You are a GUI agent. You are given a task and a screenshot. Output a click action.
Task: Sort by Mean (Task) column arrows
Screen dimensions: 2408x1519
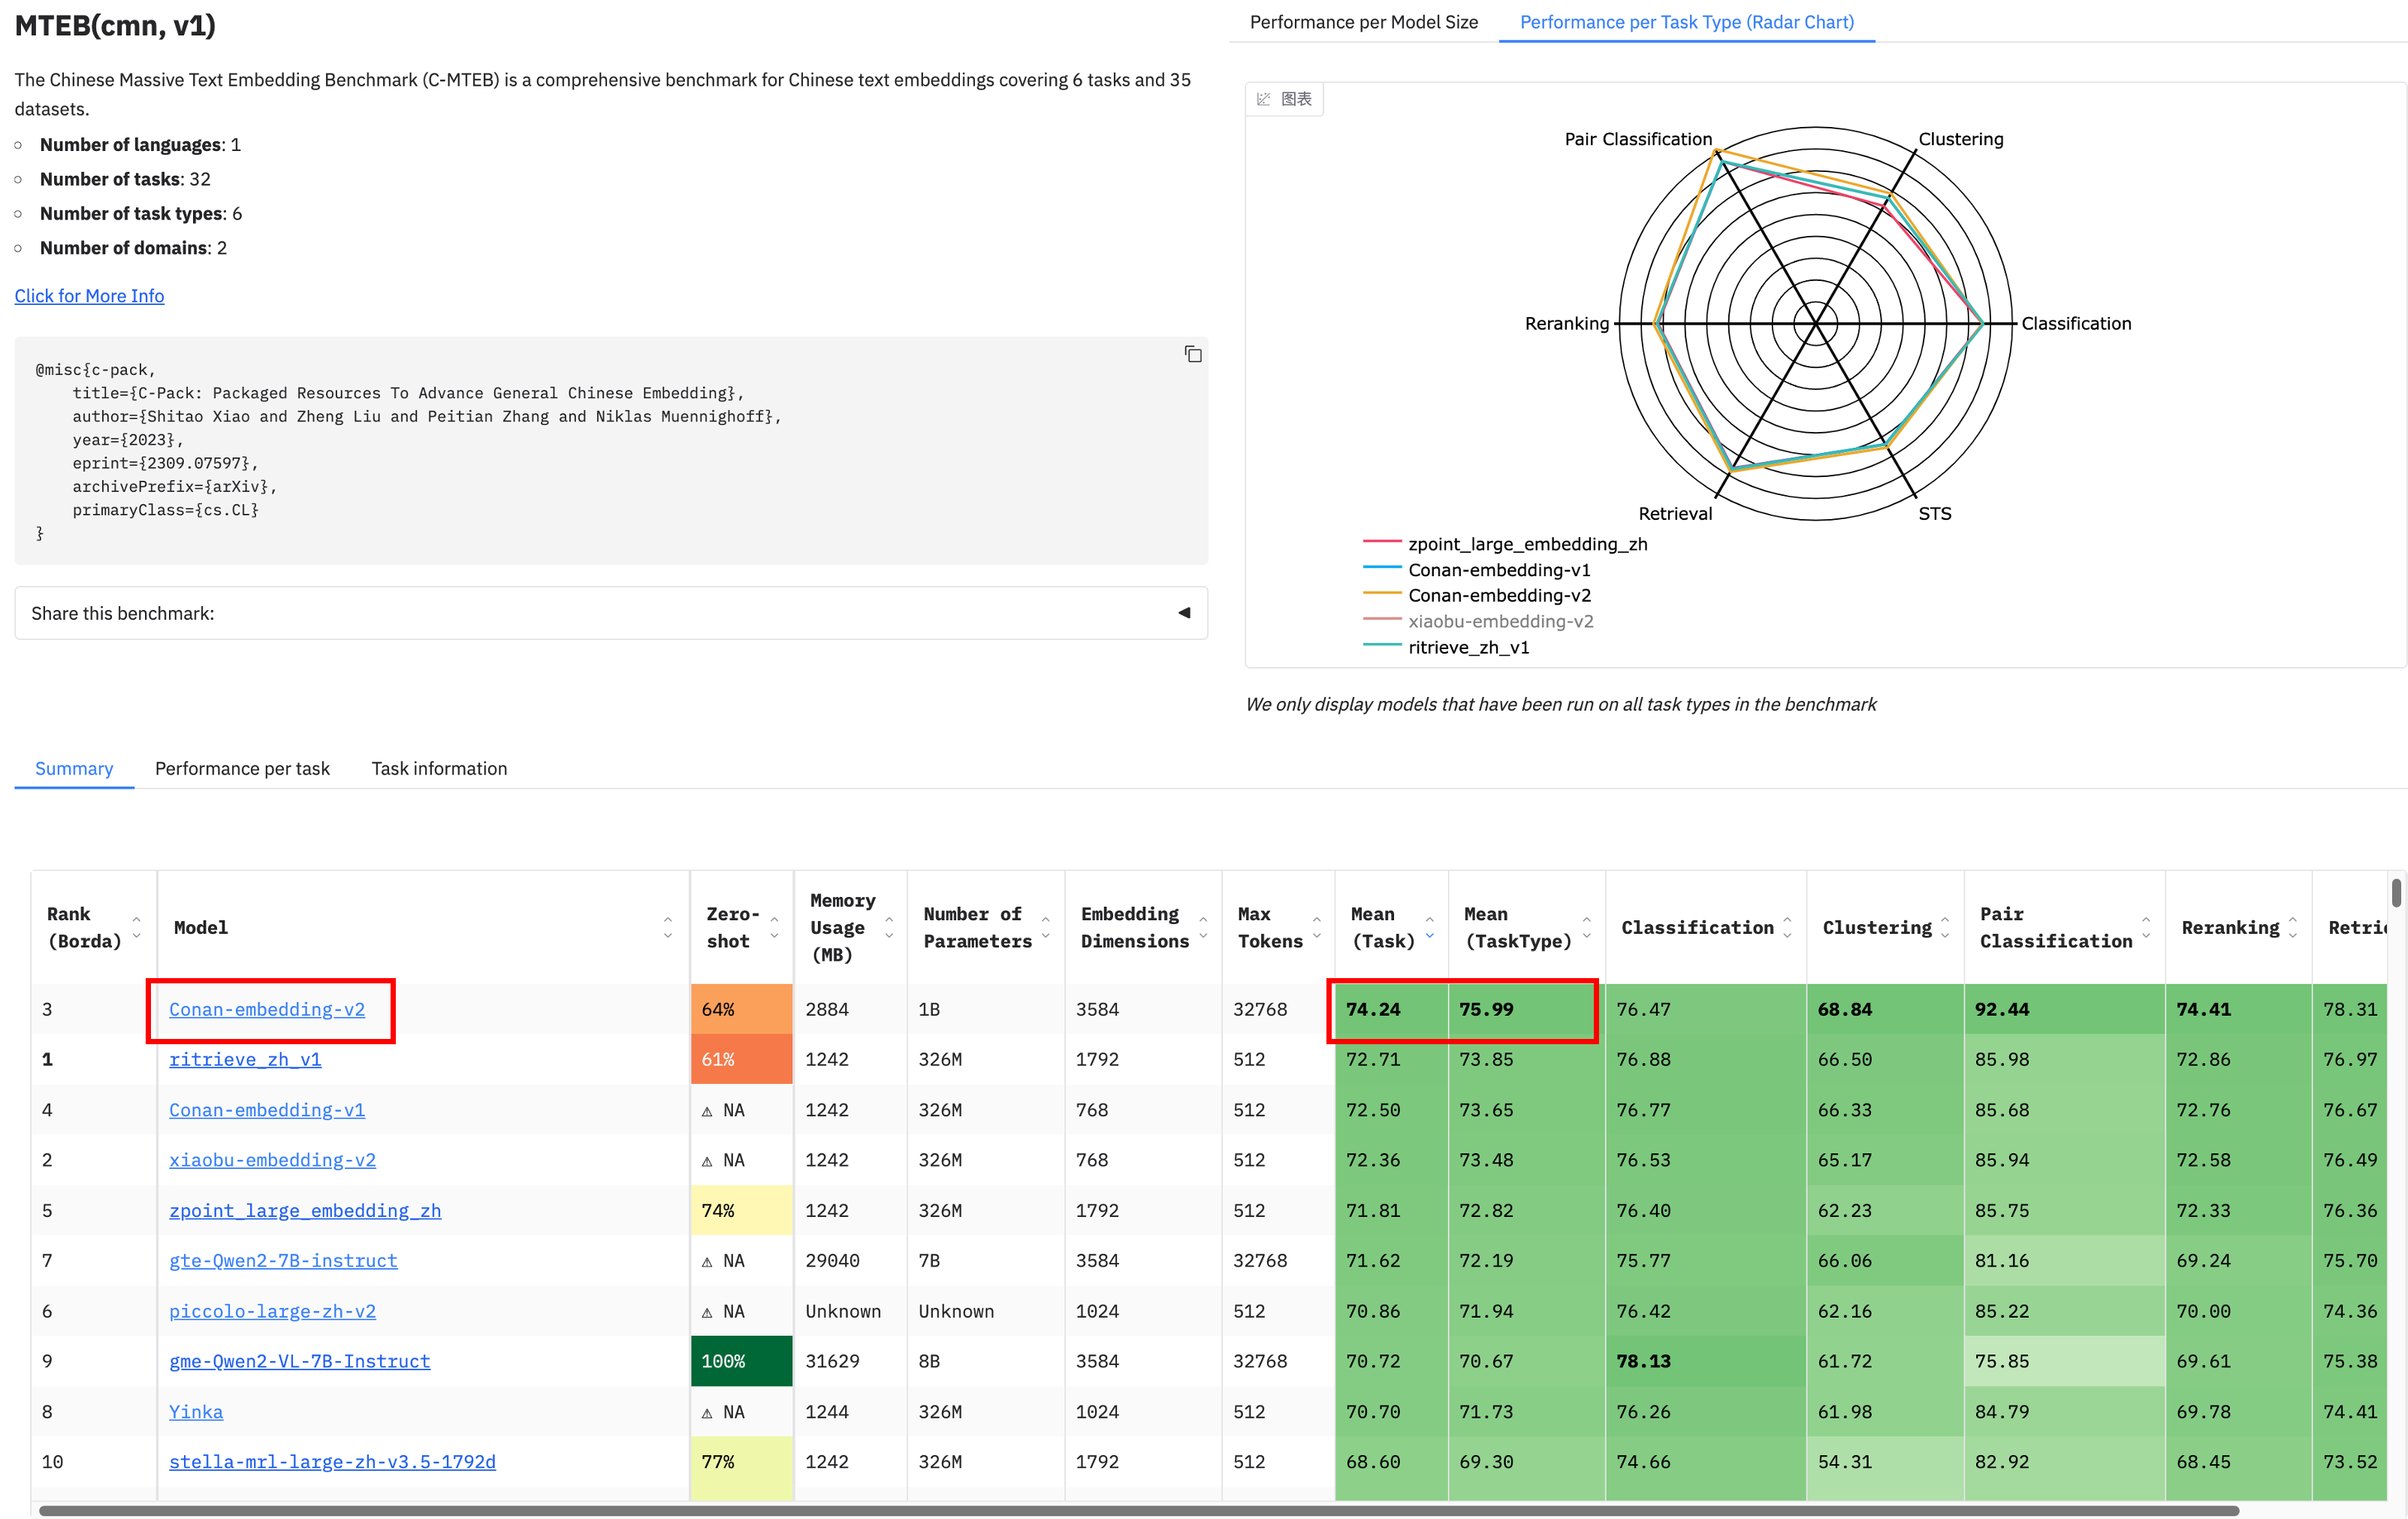(1429, 927)
